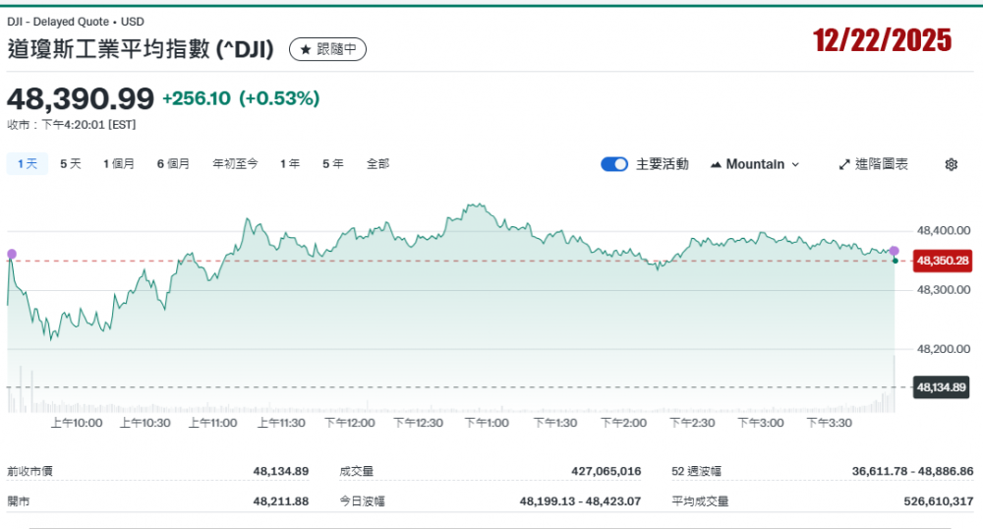The width and height of the screenshot is (983, 529).
Task: Toggle the 主要活動 switch off
Action: (x=614, y=164)
